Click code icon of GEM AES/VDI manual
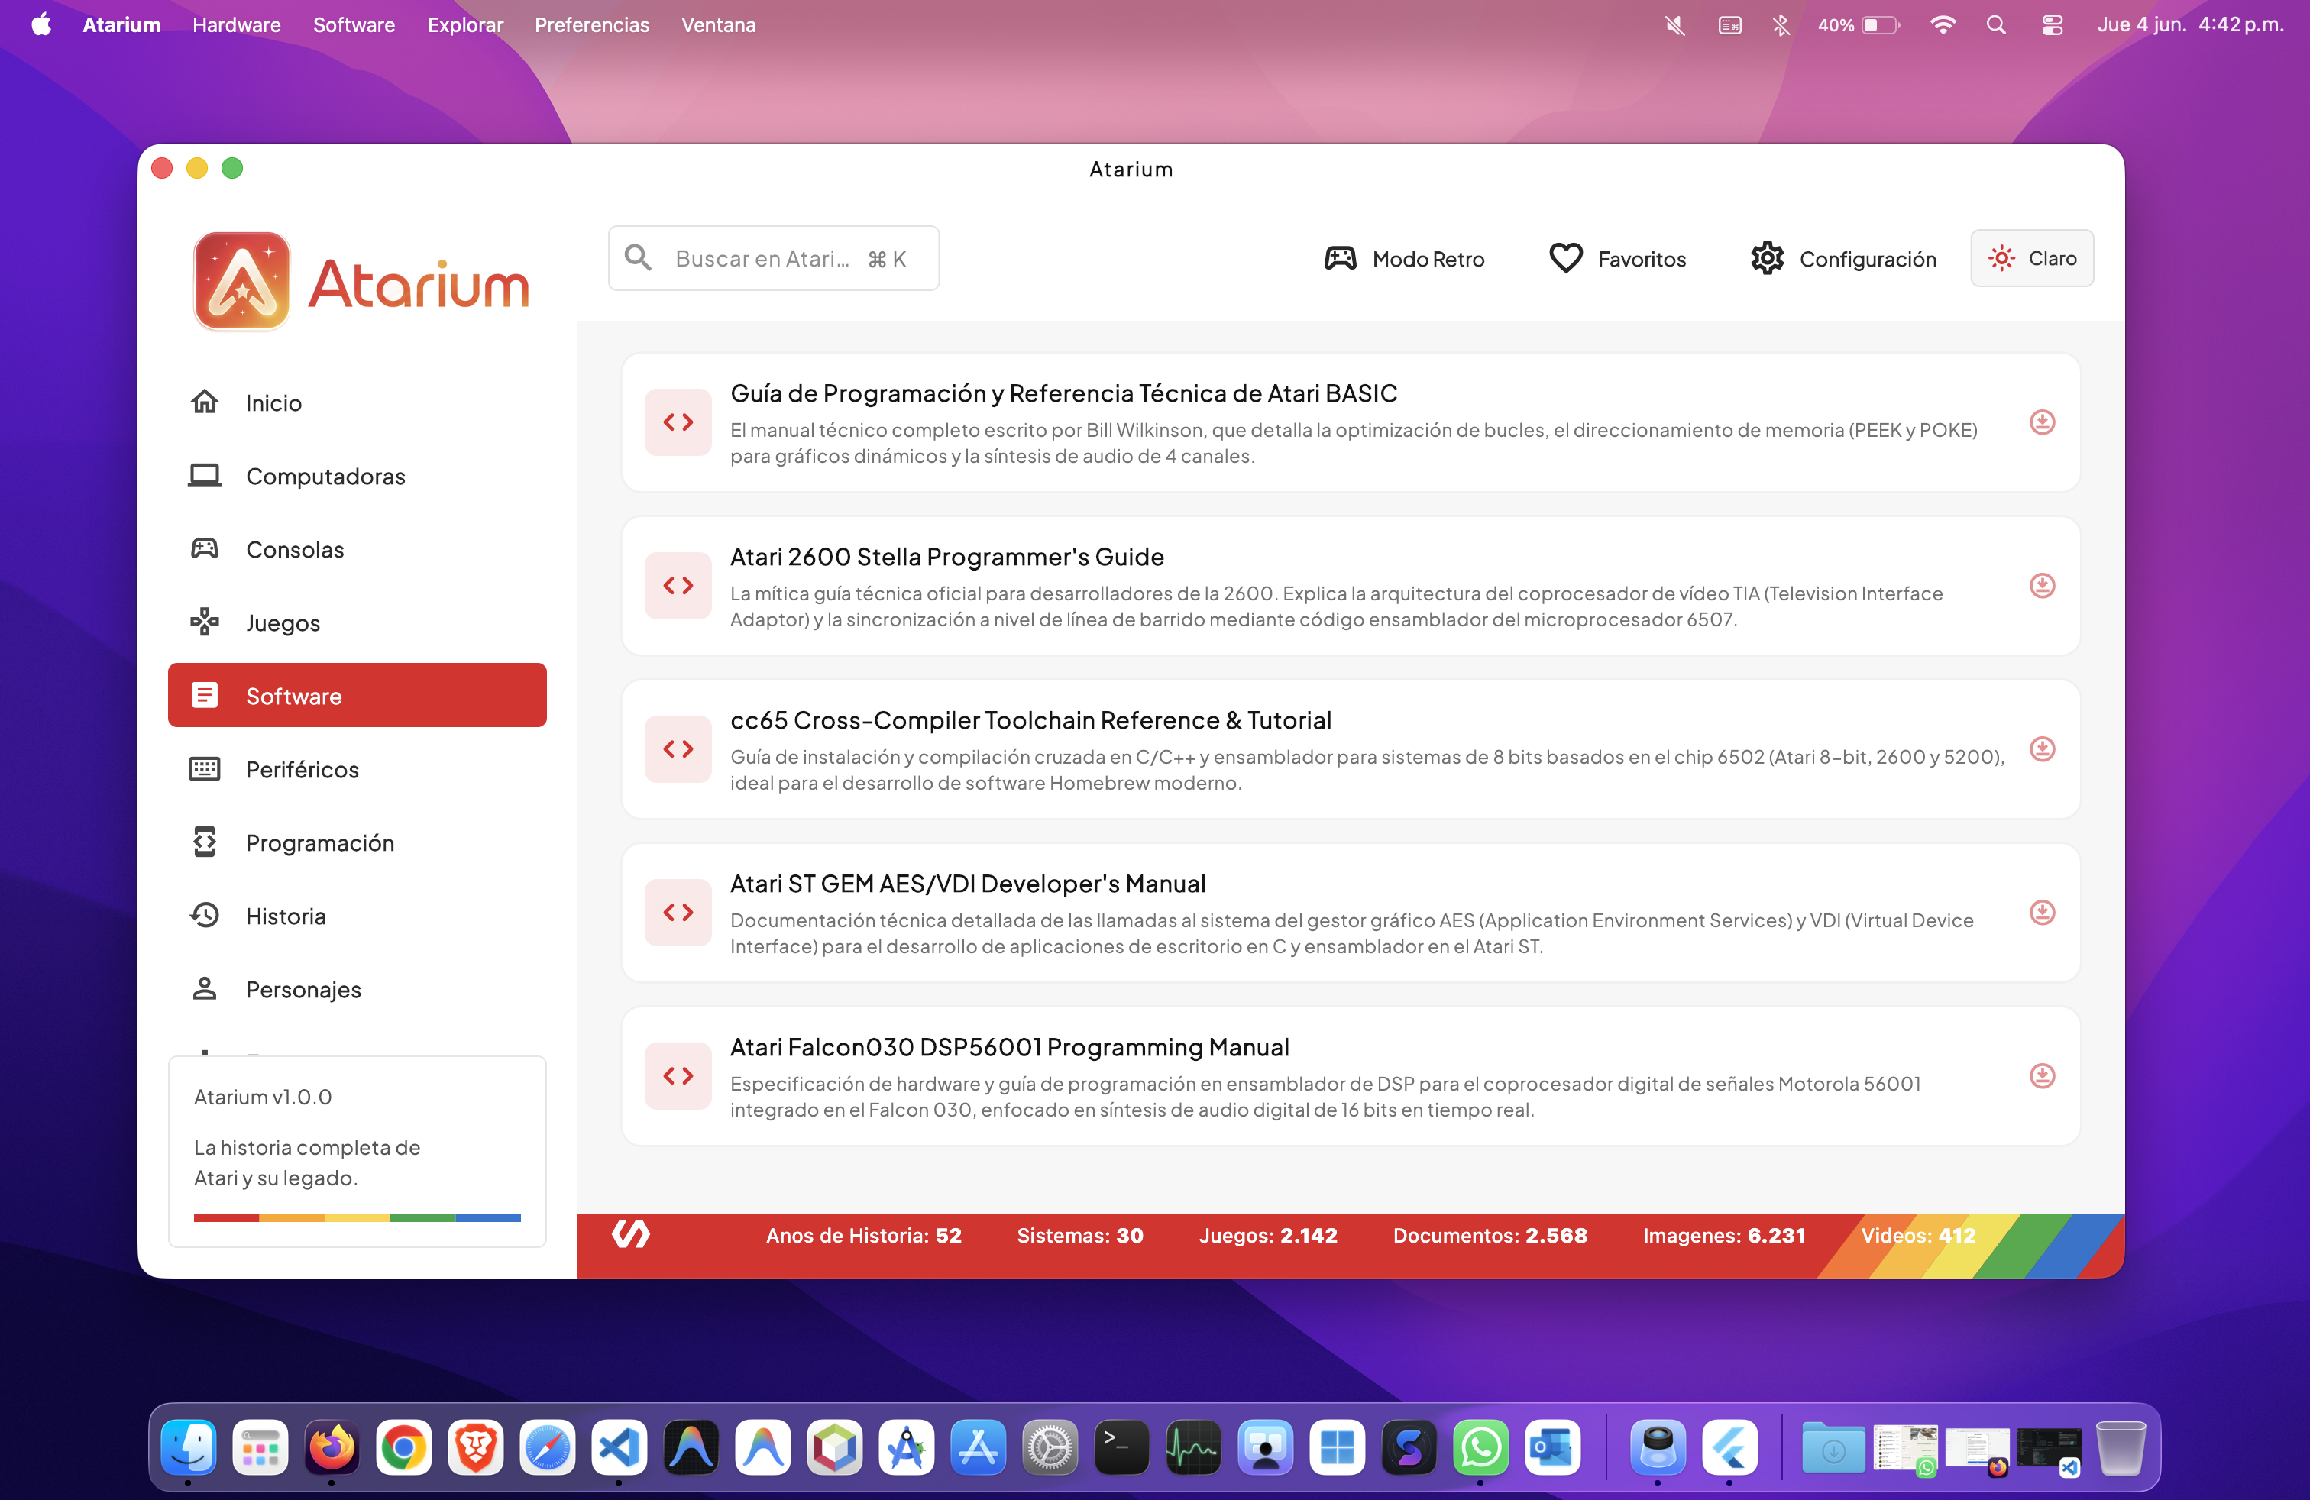This screenshot has width=2310, height=1500. pos(678,912)
